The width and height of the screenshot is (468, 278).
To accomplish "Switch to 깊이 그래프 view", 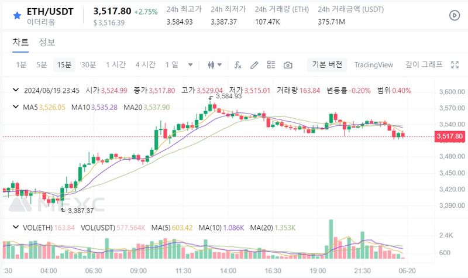I will [x=424, y=64].
